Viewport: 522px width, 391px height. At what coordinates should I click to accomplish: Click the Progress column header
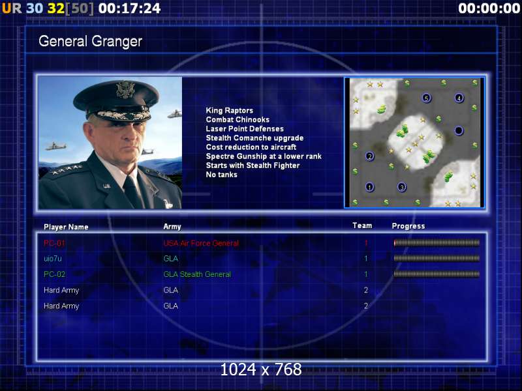[x=408, y=226]
